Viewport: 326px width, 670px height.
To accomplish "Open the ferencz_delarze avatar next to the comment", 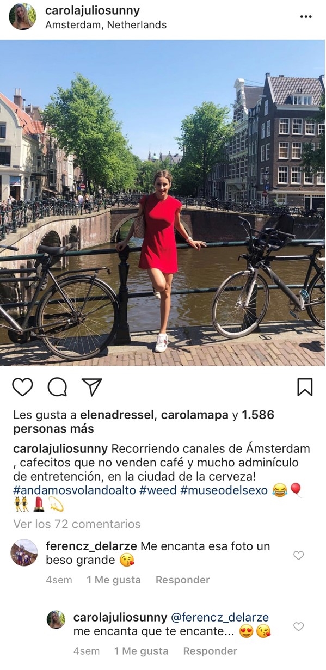I will click(x=24, y=553).
